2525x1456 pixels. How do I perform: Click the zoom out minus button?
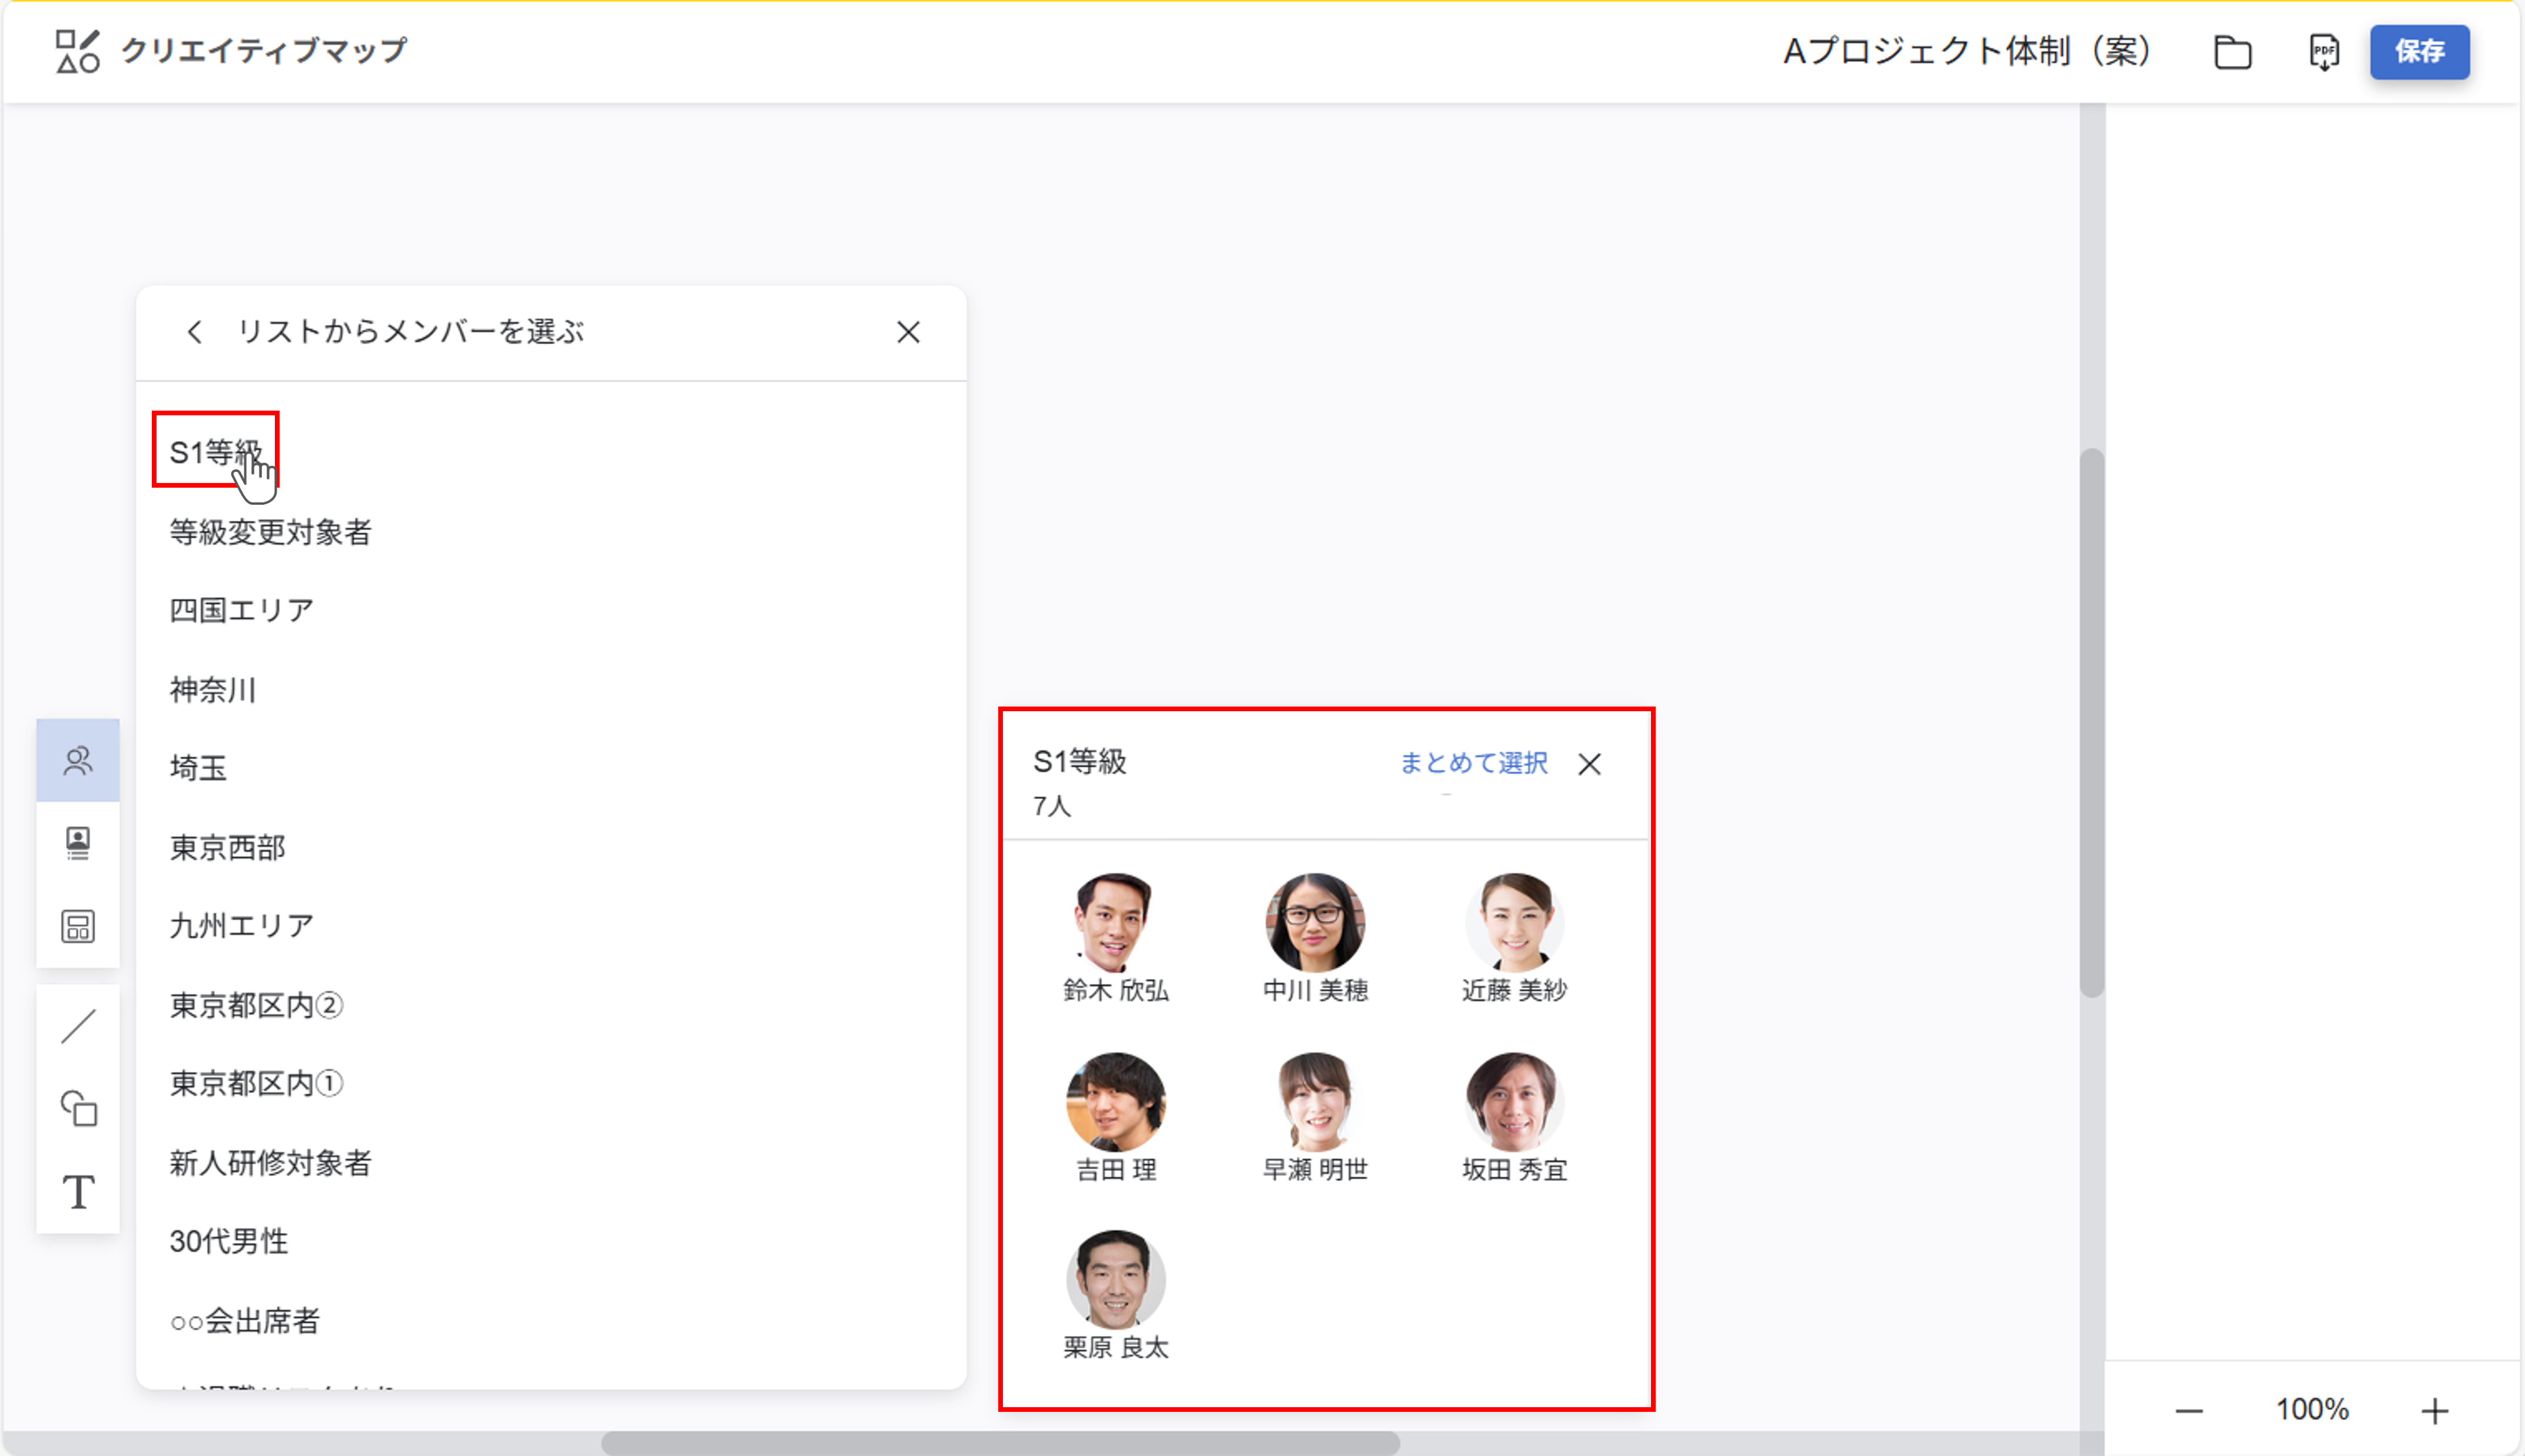point(2189,1410)
